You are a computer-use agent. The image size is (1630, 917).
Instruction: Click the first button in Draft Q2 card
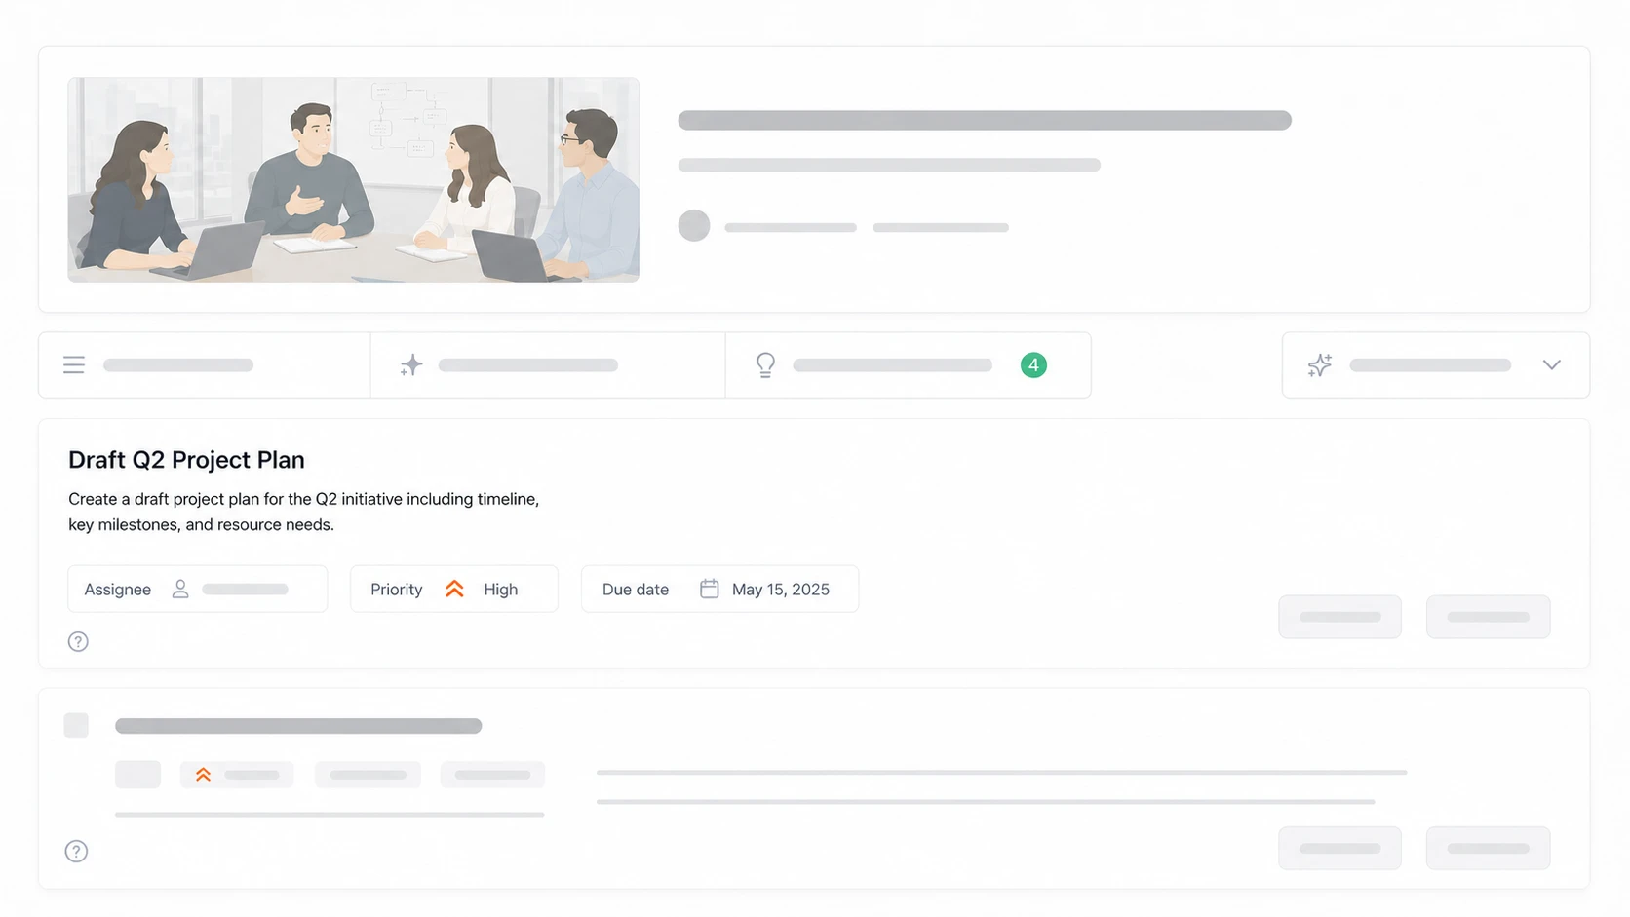coord(1340,617)
